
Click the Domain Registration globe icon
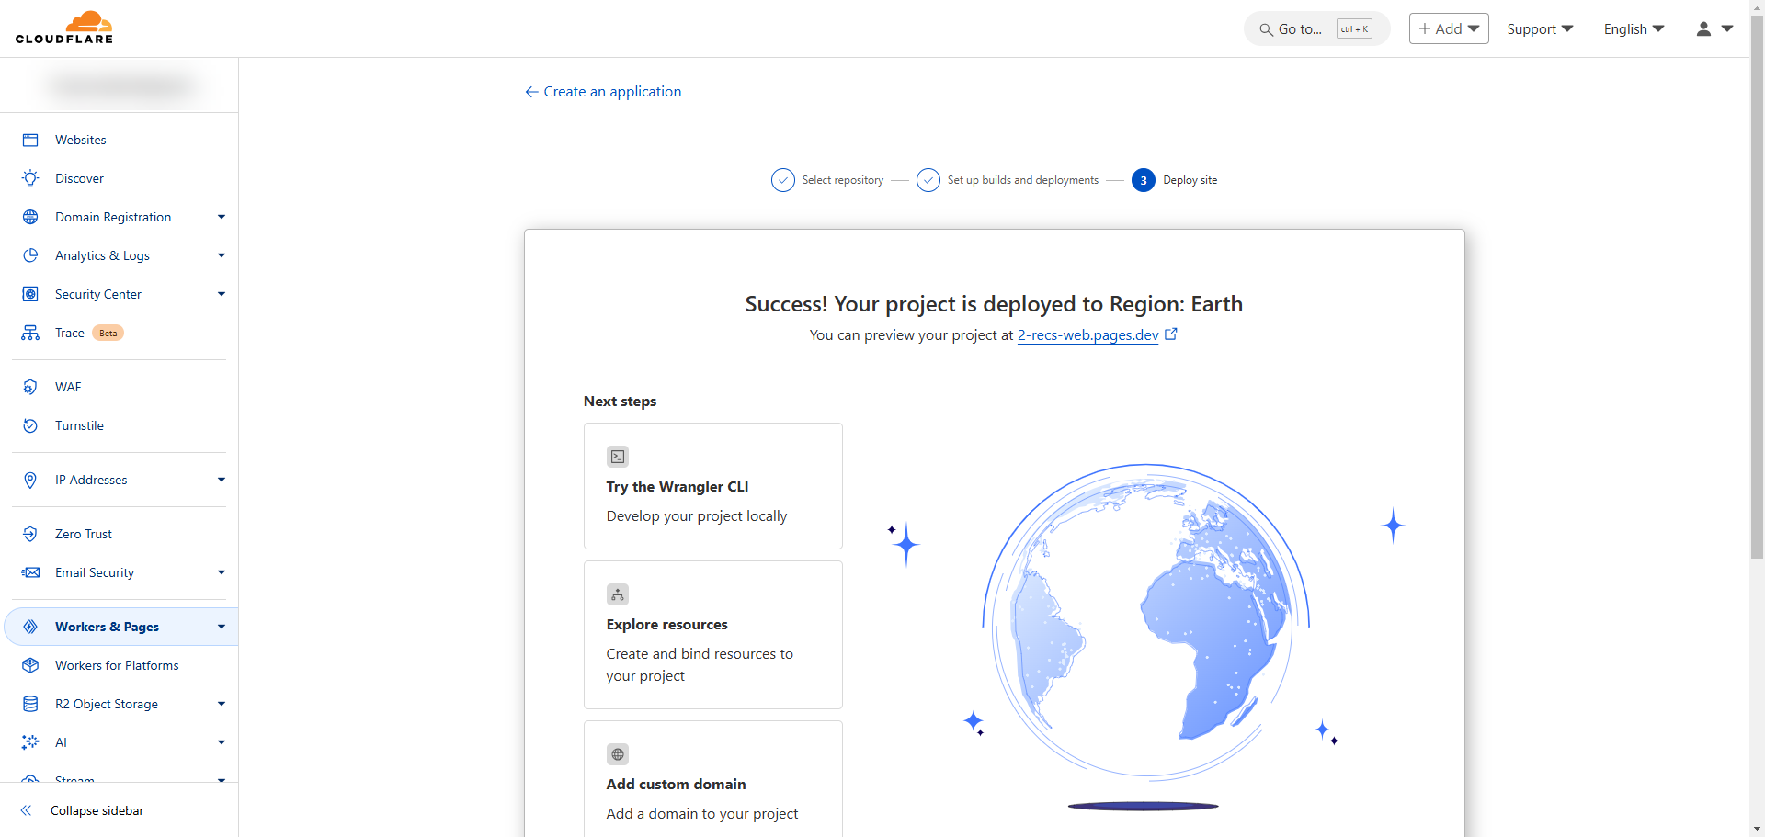(30, 217)
